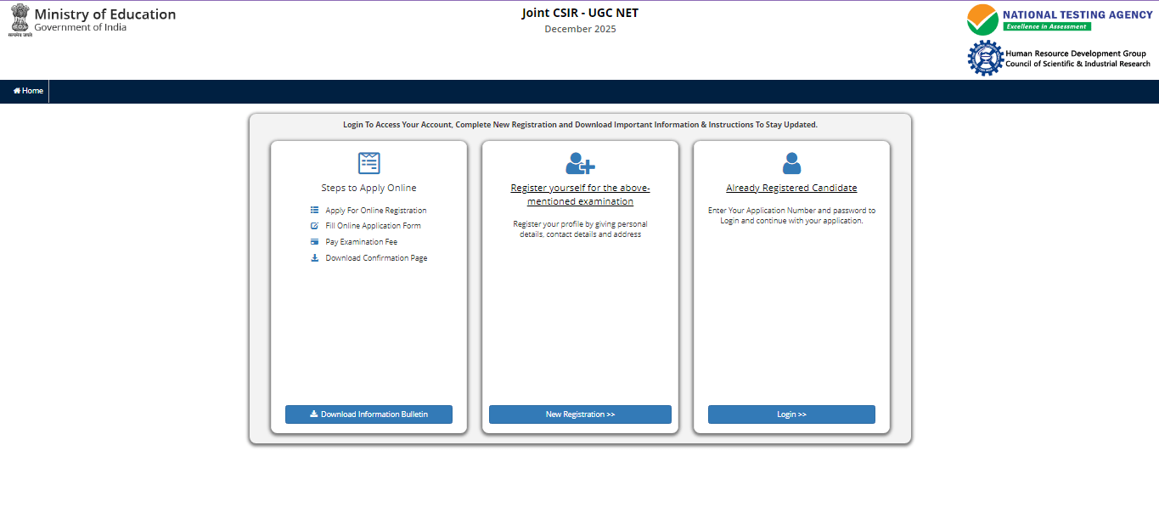Click the Download Confirmation Page text

(x=376, y=258)
